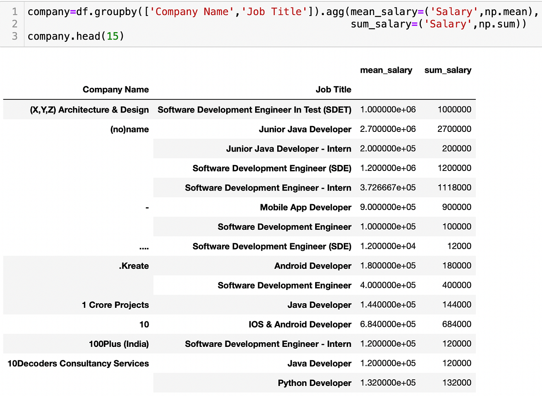Select the 1 Crore Projects company label

click(x=115, y=305)
